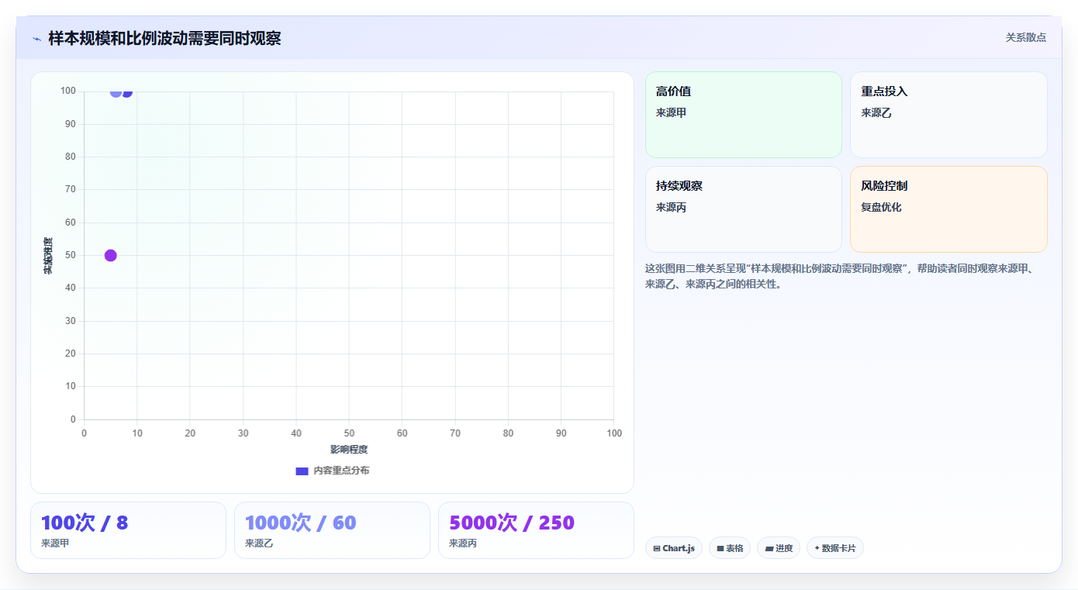Click the 进度 tag chip
Viewport: 1078px width, 590px height.
click(779, 548)
